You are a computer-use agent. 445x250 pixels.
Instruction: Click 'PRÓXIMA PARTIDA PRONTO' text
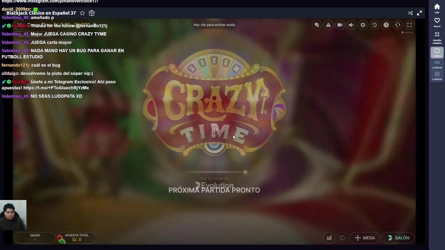[x=214, y=190]
